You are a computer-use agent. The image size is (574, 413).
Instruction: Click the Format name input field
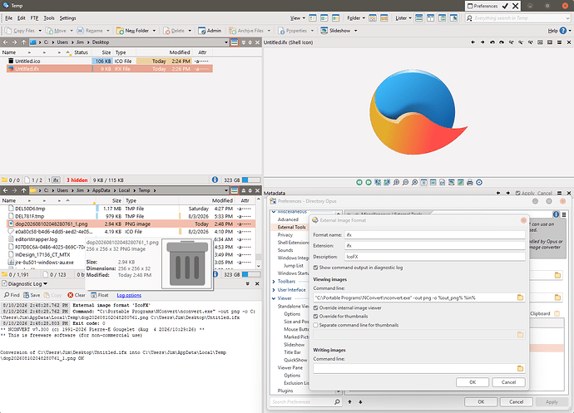pyautogui.click(x=435, y=235)
